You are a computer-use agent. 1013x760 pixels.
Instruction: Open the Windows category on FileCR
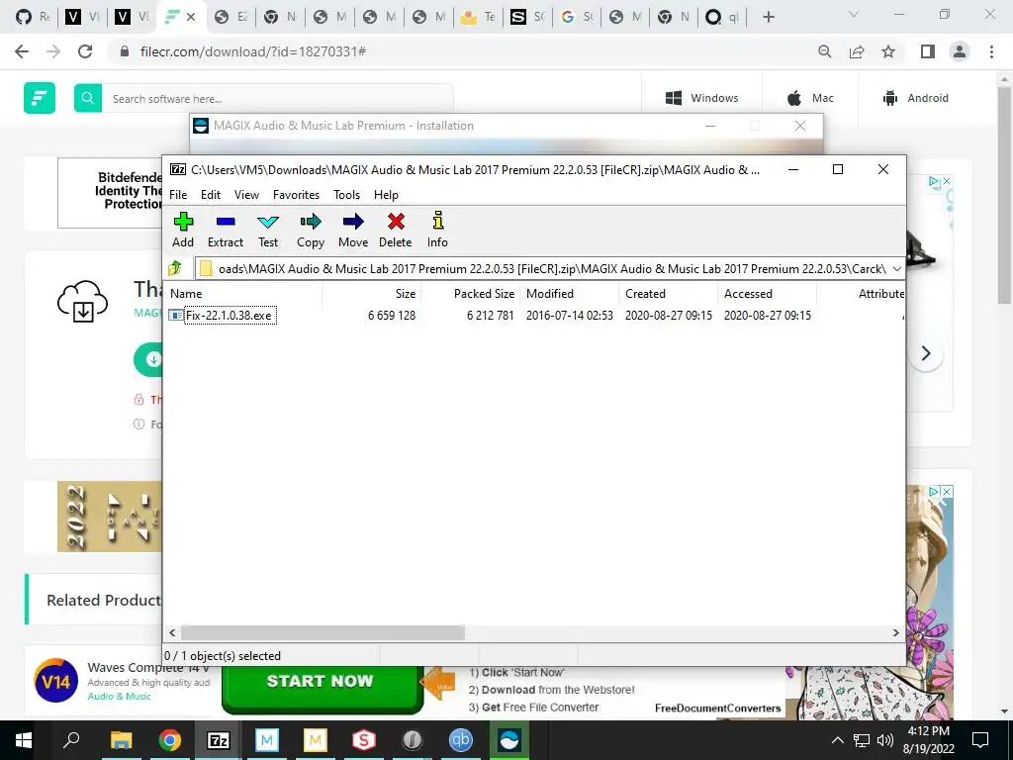click(x=702, y=98)
